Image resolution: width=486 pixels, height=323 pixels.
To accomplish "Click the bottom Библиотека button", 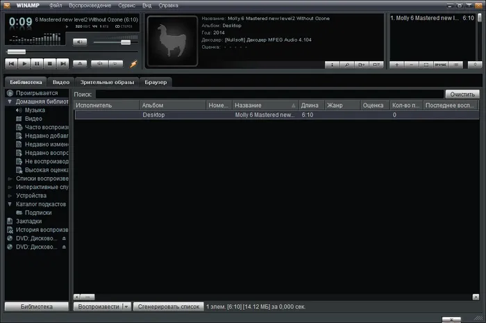I will click(x=37, y=306).
